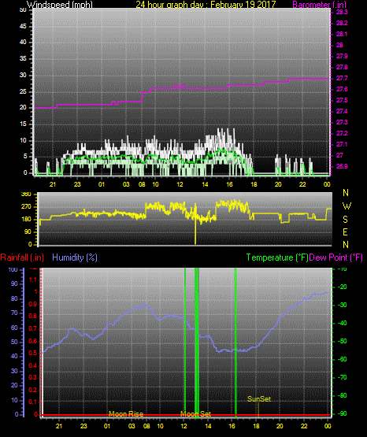The height and width of the screenshot is (437, 367).
Task: Click the "0.5" rainfall axis value
Action: point(33,353)
